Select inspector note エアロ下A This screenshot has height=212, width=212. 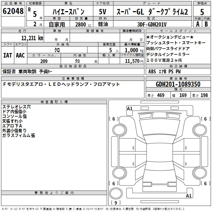[x=12, y=126]
